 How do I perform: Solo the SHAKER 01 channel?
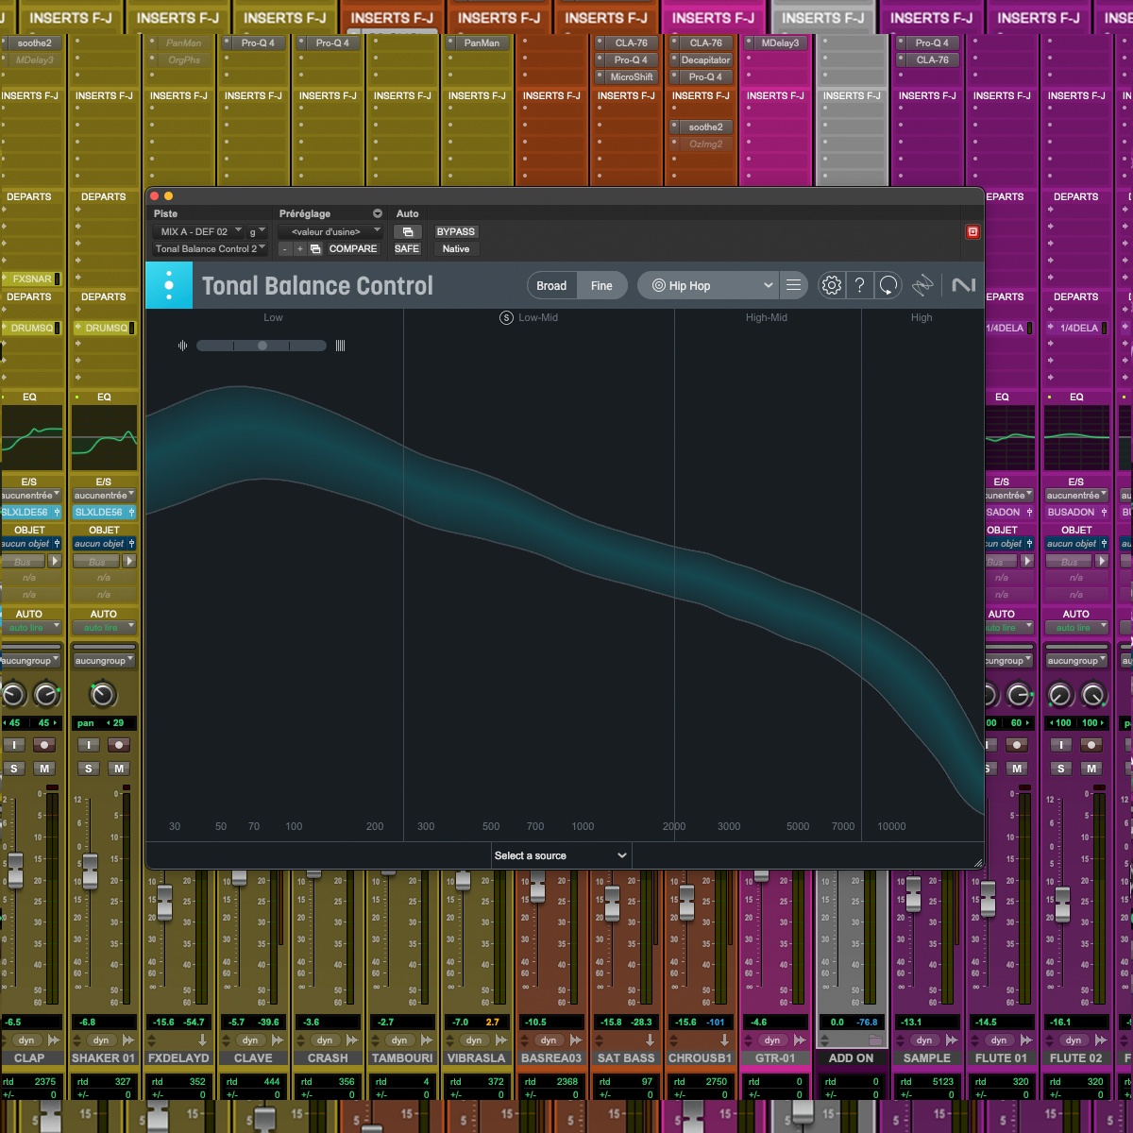pos(89,769)
